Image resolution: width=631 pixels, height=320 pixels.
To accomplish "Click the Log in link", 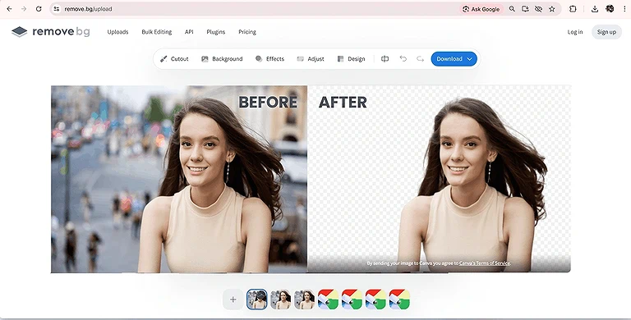I will [x=574, y=32].
